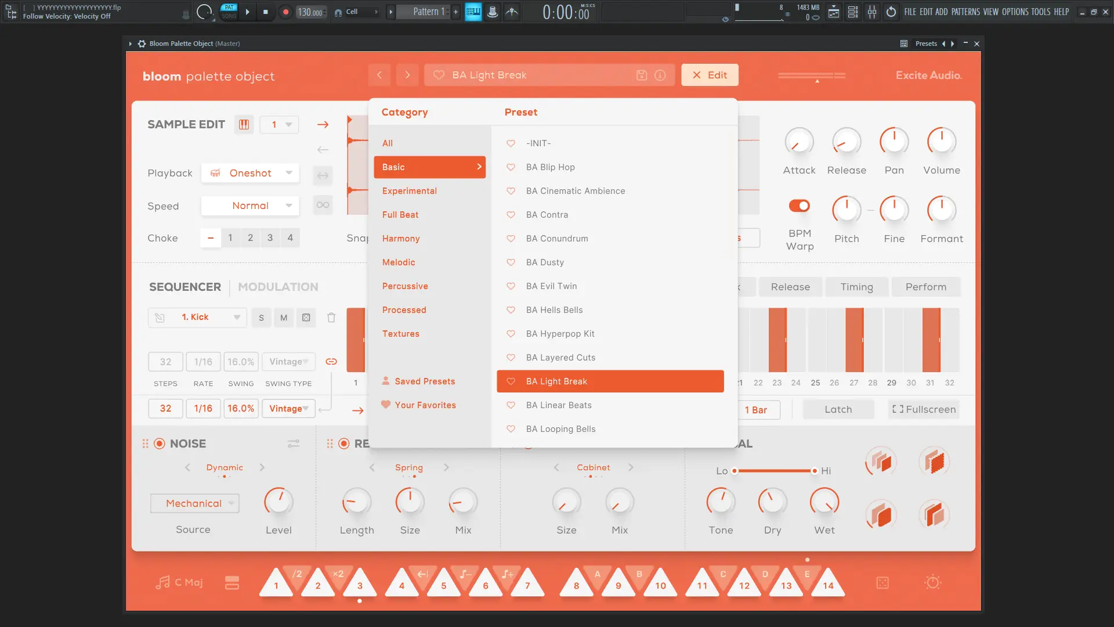Screen dimensions: 1114x627
Task: Open the mixer from the toolbar
Action: [x=872, y=12]
